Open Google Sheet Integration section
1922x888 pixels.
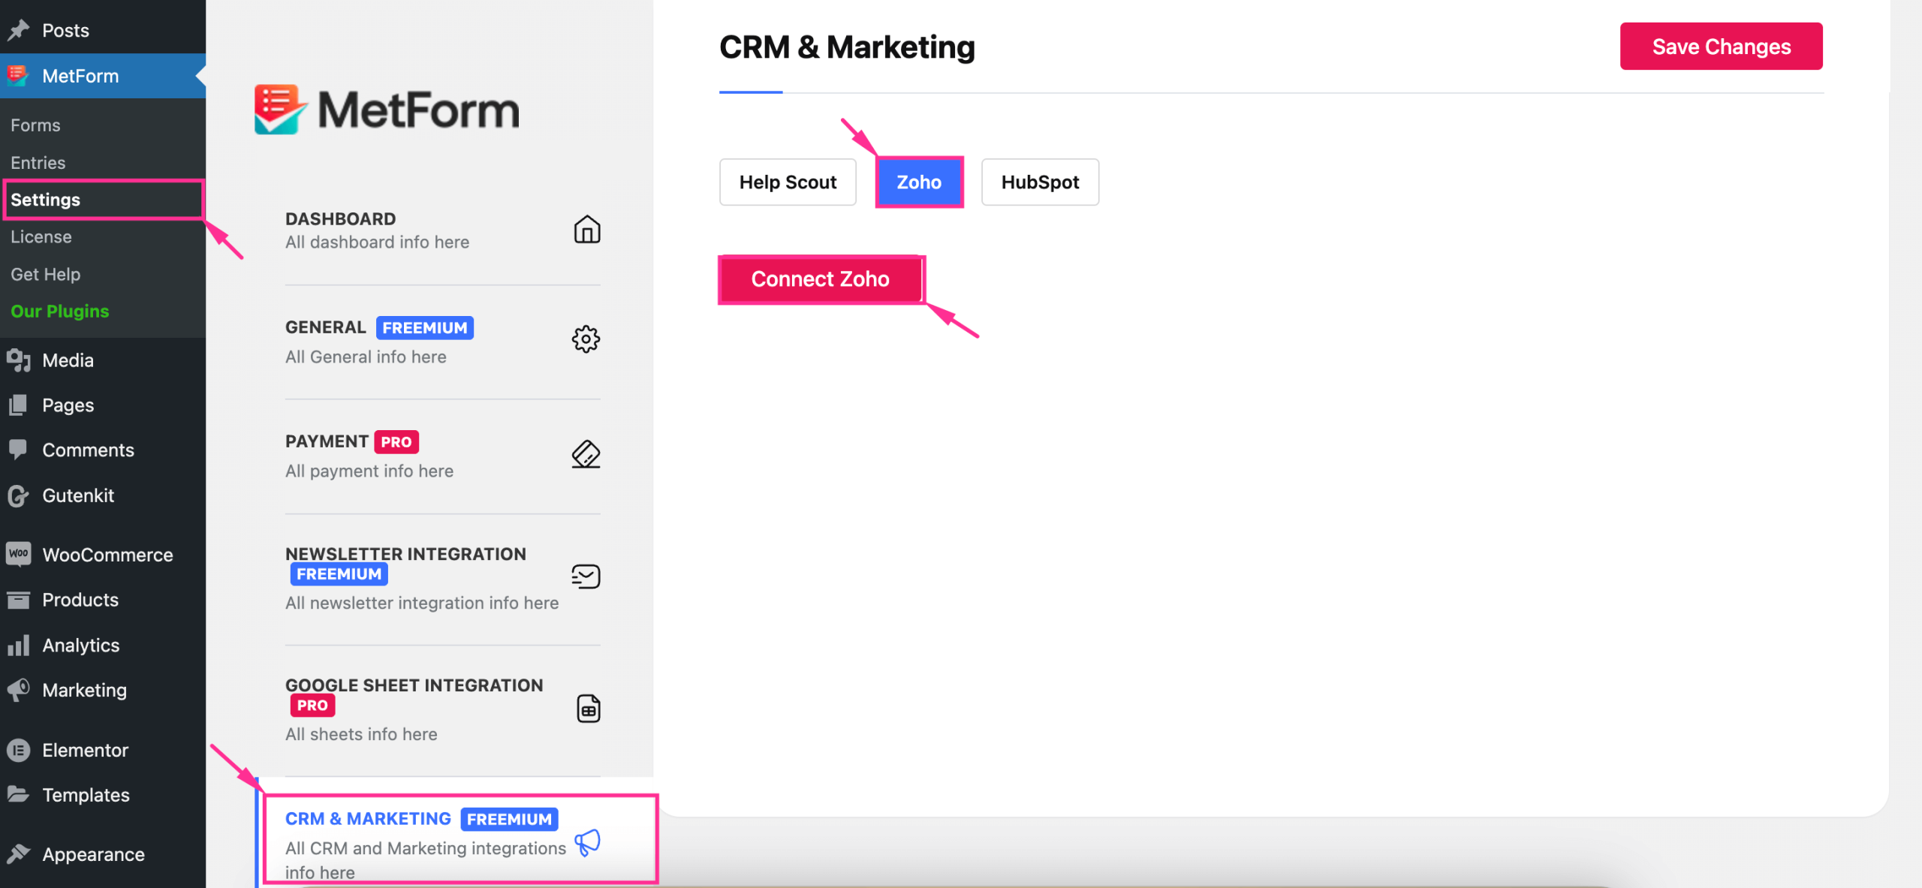(x=443, y=709)
